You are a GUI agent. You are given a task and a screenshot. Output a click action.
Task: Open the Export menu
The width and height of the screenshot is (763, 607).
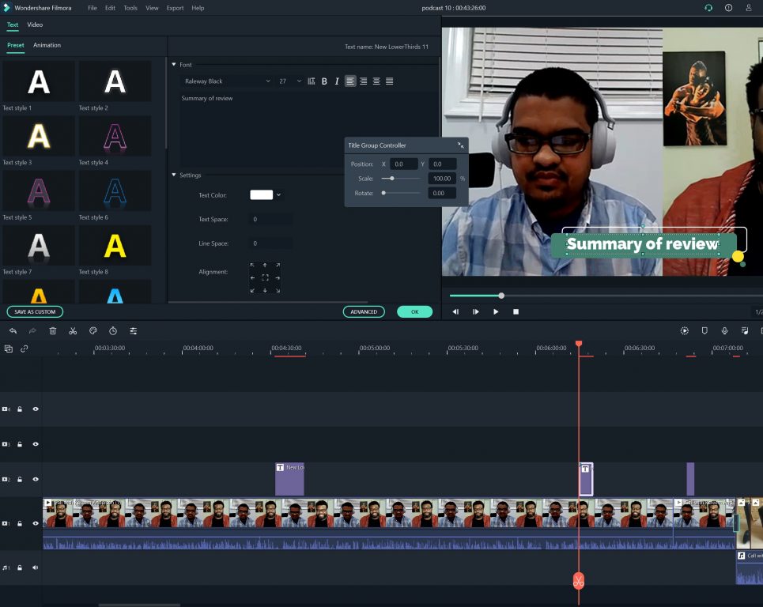point(176,8)
